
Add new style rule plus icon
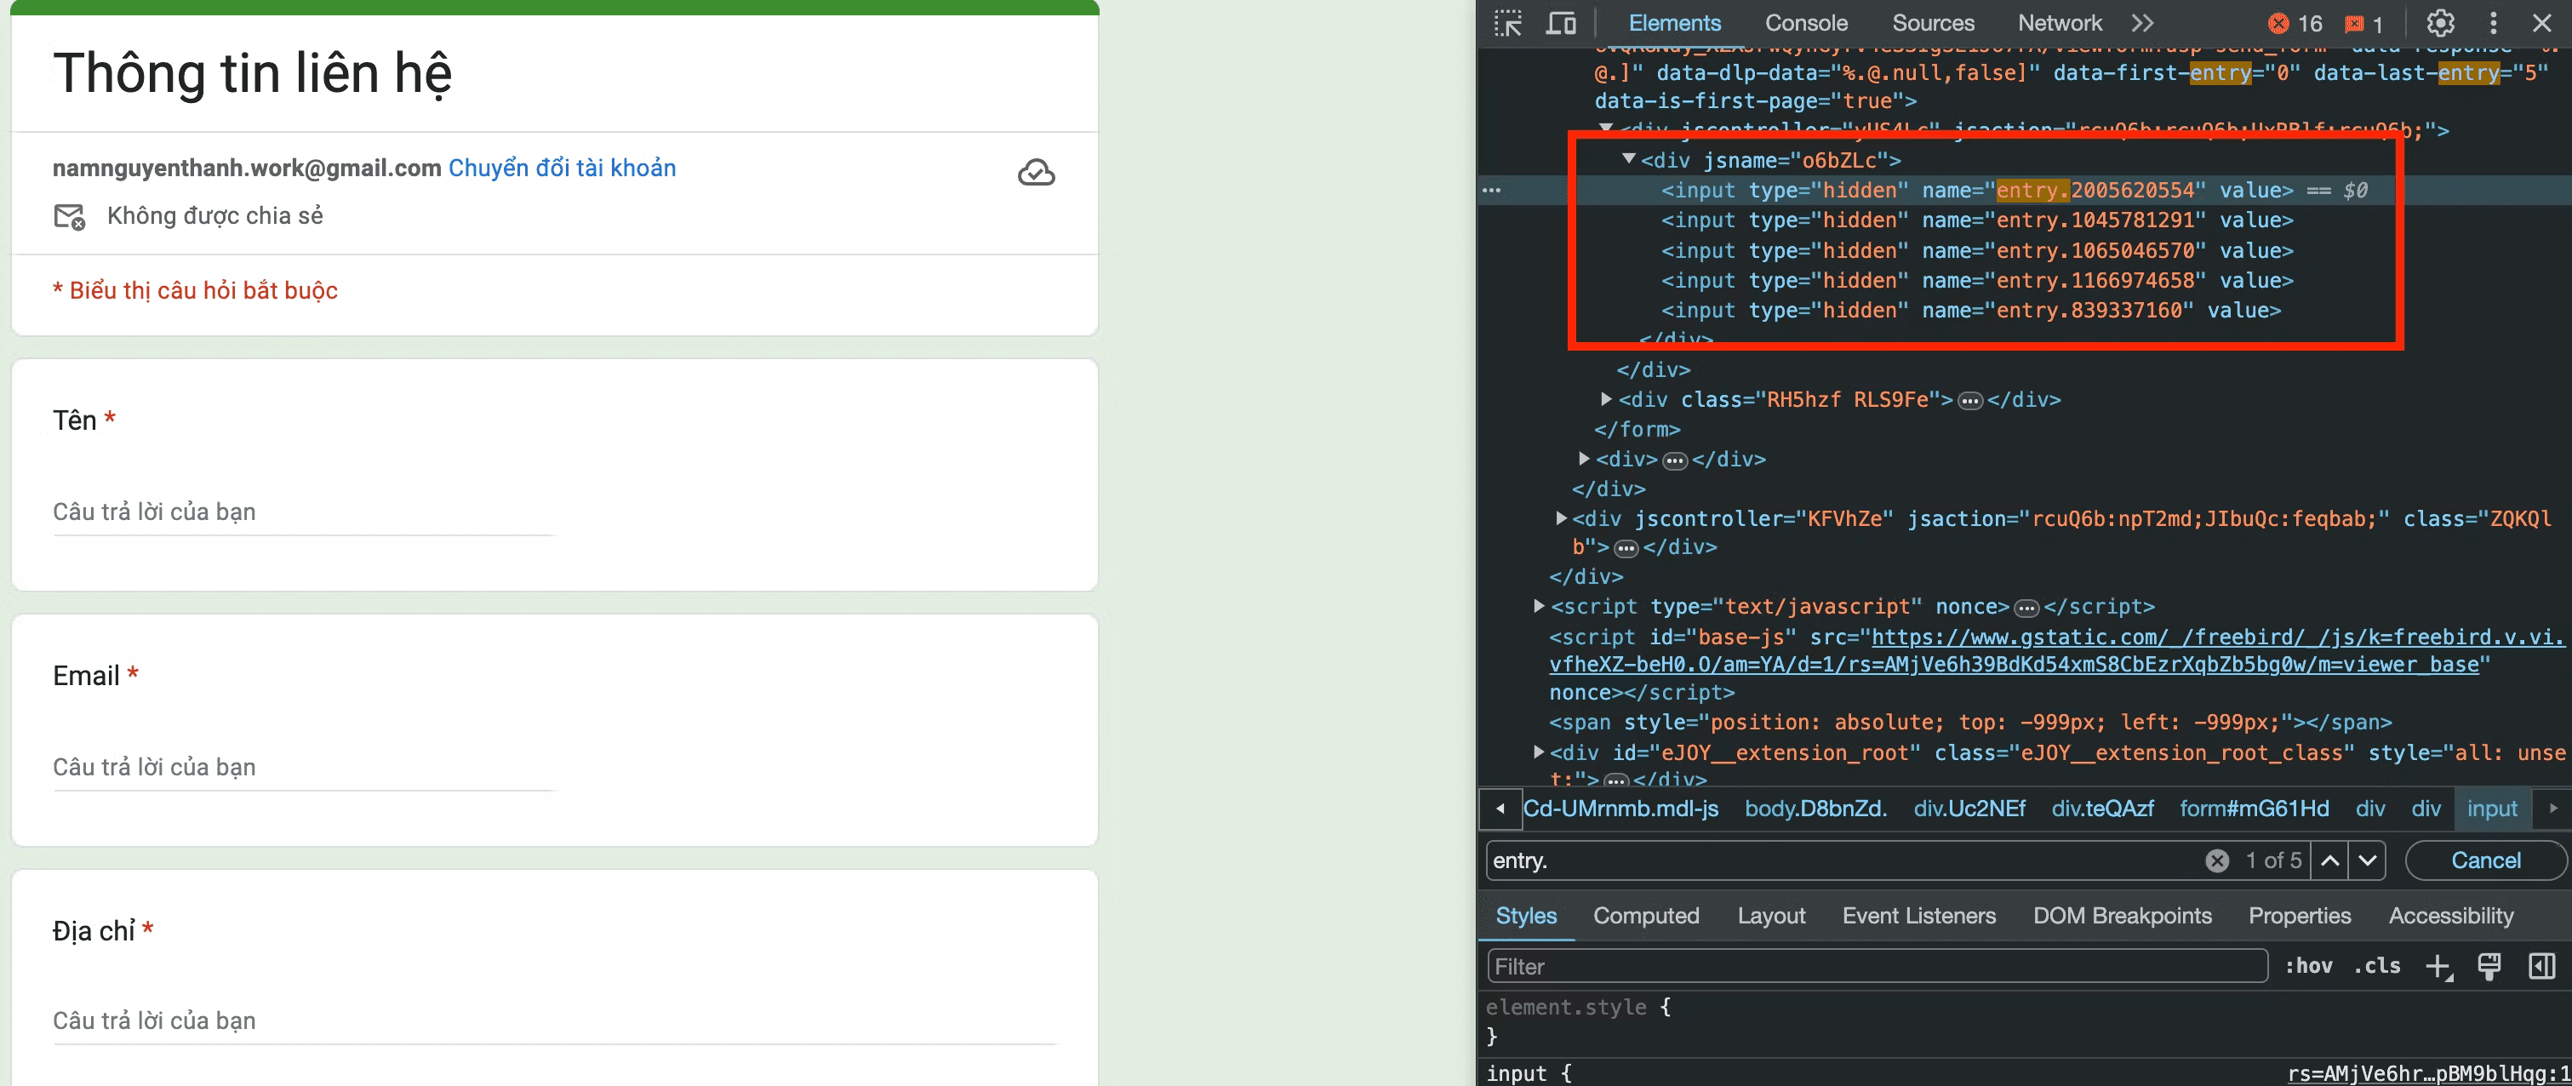[2439, 966]
